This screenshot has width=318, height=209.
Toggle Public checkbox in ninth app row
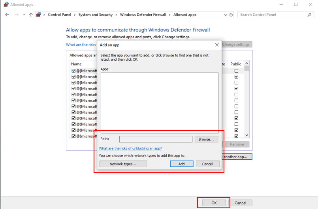point(236,118)
